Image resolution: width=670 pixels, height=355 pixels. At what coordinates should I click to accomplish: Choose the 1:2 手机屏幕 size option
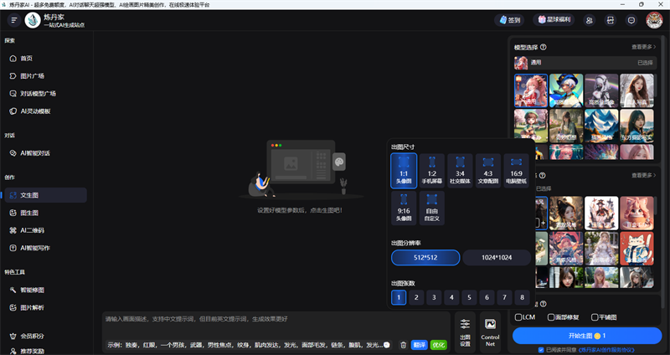[432, 170]
